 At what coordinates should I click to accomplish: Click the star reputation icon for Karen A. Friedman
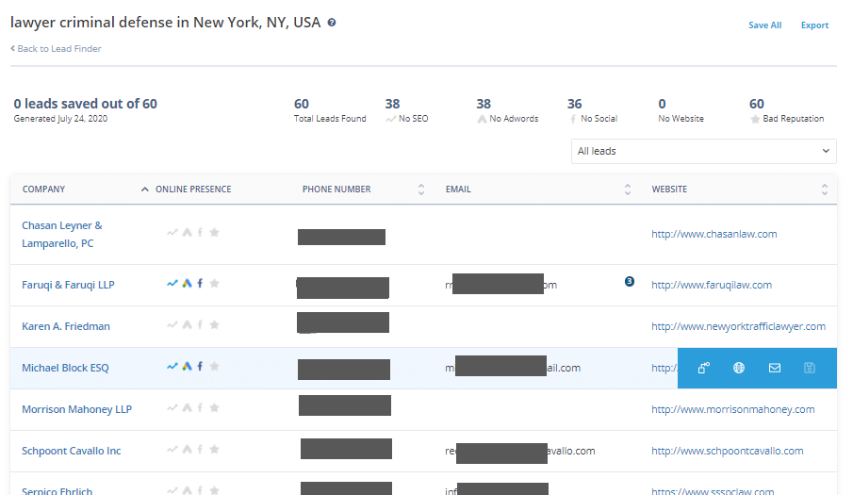[214, 325]
